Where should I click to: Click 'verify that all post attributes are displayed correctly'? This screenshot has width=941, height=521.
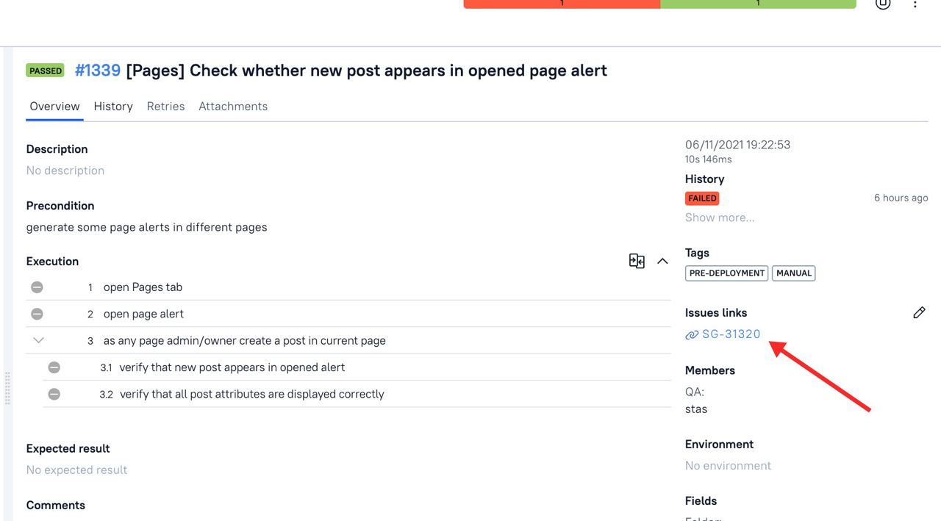pyautogui.click(x=252, y=394)
